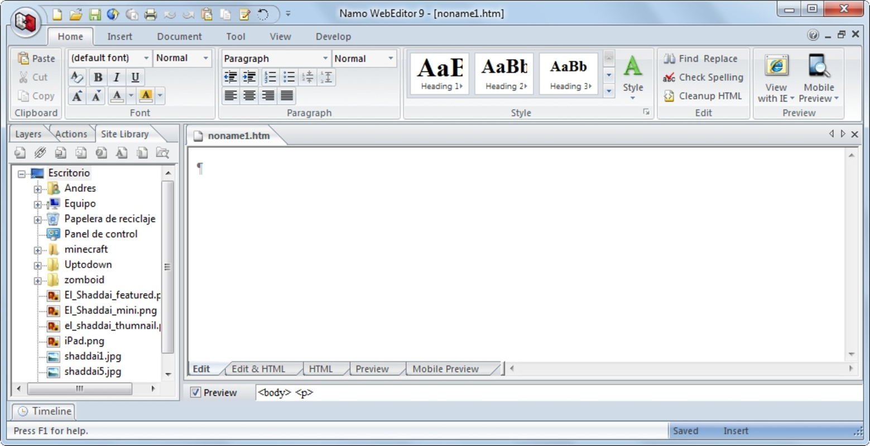Open the Namo WebEditor application menu orb

(x=25, y=22)
